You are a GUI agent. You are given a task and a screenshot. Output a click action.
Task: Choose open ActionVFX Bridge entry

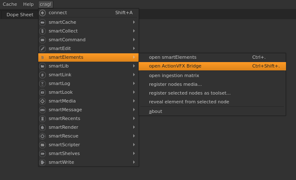pos(212,66)
